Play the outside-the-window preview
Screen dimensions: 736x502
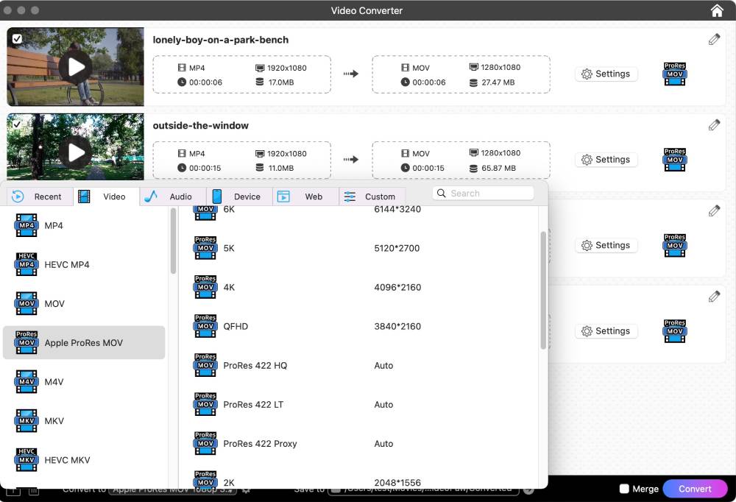(76, 152)
